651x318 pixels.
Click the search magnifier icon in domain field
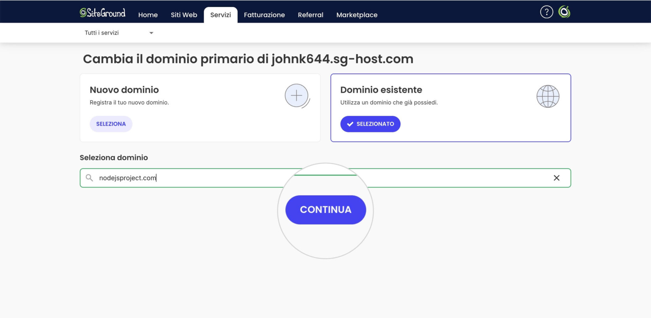(89, 178)
